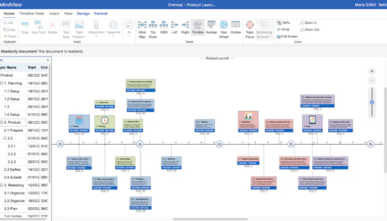Image resolution: width=387 pixels, height=221 pixels.
Task: Select the Planning clock topic card
Action: click(x=105, y=124)
